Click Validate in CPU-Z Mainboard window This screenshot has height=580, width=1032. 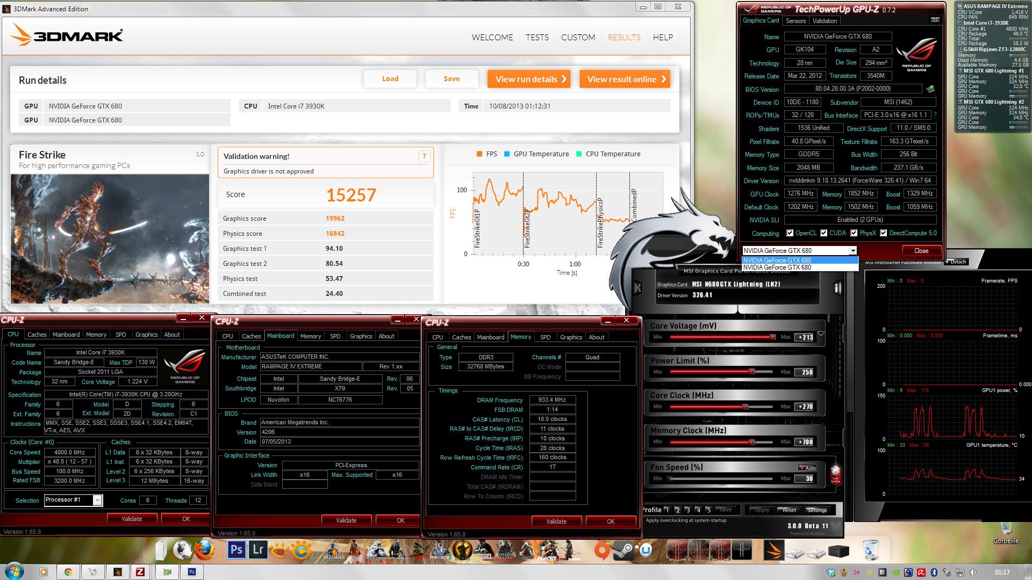point(346,520)
